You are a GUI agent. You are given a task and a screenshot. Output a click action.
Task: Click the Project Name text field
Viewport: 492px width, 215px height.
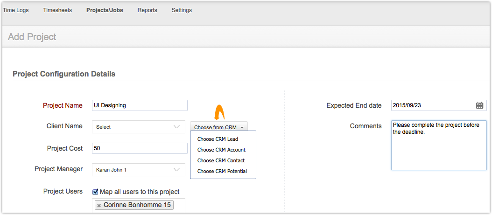[x=140, y=105]
